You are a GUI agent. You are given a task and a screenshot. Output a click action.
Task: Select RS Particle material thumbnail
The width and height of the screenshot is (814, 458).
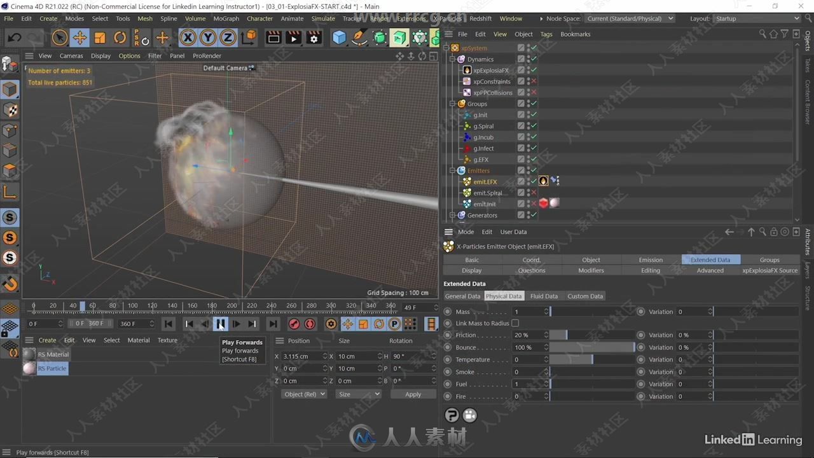point(30,368)
